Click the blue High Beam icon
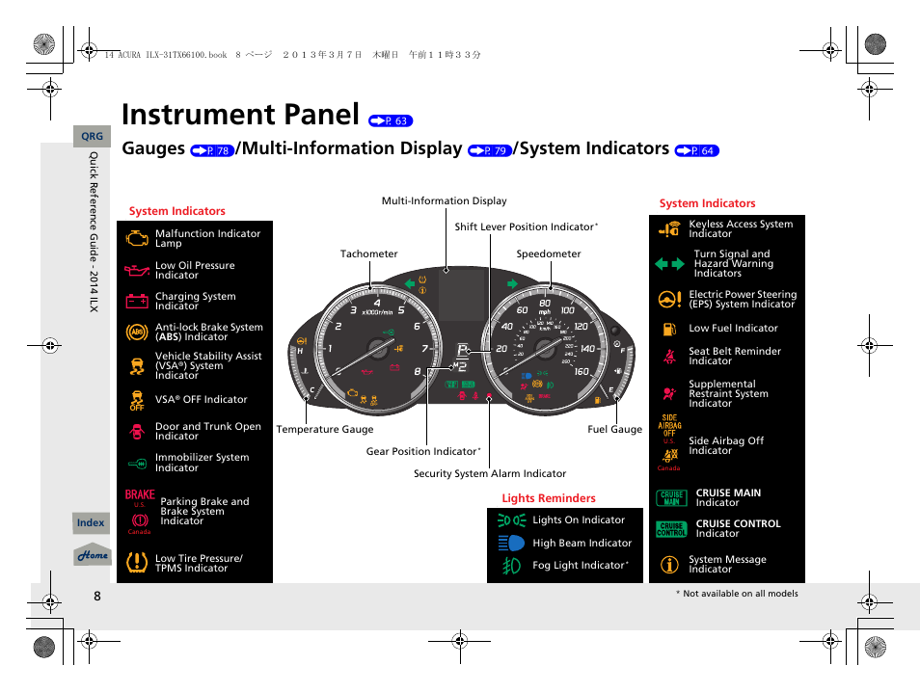The image size is (920, 692). [511, 543]
